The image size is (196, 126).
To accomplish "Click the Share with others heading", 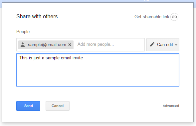I will pyautogui.click(x=37, y=17).
